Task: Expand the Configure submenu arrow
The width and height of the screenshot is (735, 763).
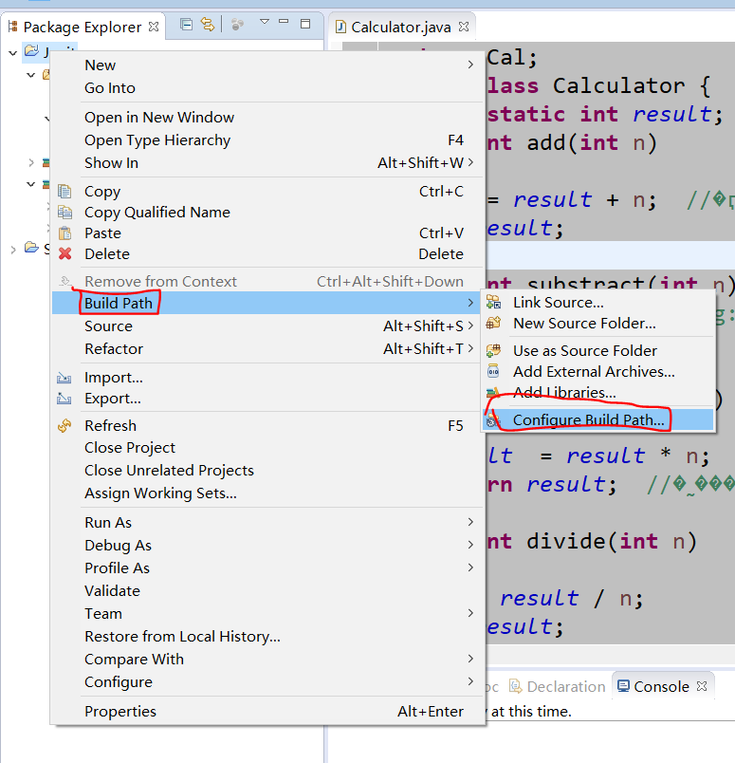Action: [470, 681]
